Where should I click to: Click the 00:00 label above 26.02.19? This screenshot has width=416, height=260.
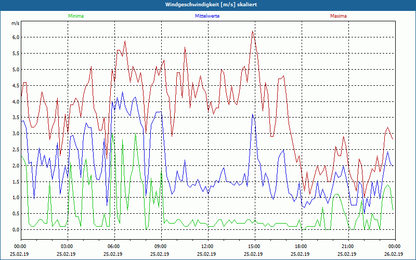tap(395, 246)
